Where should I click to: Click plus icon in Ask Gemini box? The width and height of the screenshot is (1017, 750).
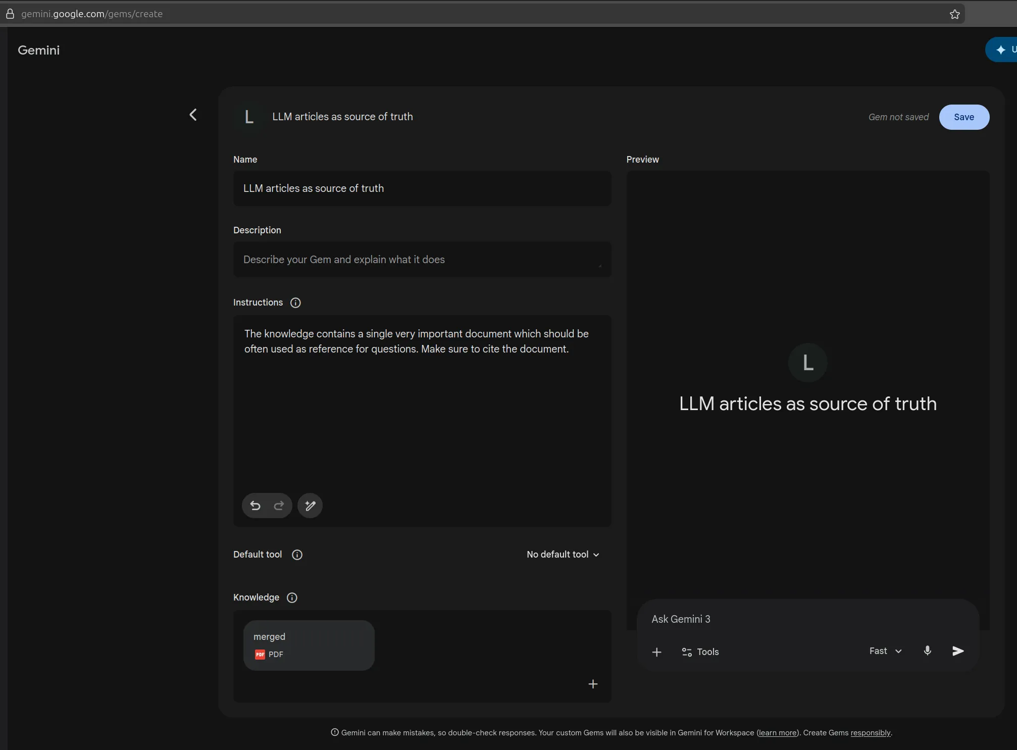coord(656,652)
